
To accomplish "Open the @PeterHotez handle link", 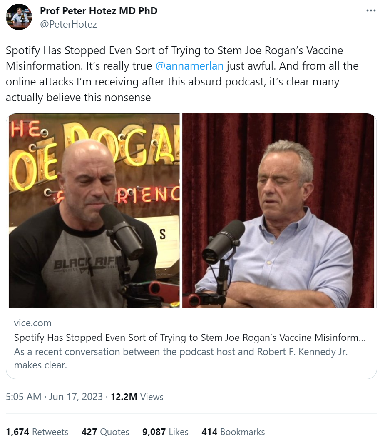I will coord(68,24).
